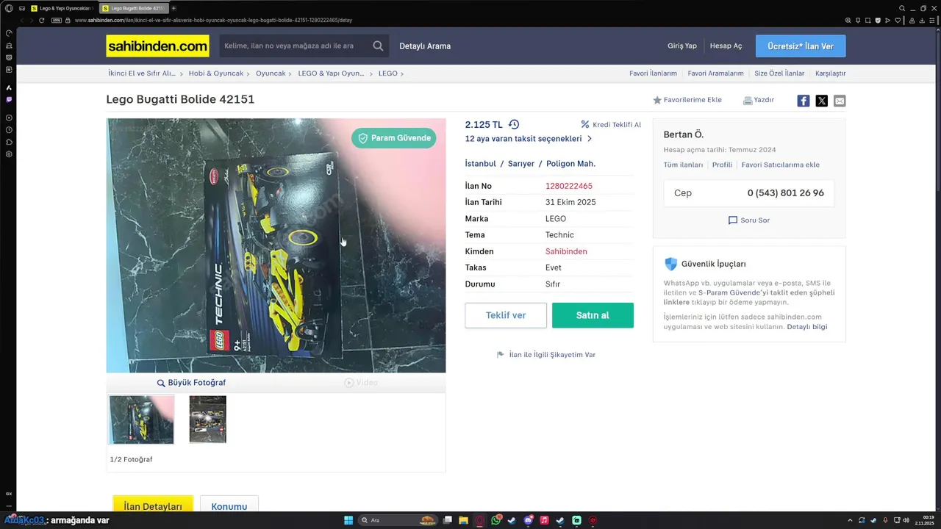Show hidden system tray icons chevron

pyautogui.click(x=851, y=520)
